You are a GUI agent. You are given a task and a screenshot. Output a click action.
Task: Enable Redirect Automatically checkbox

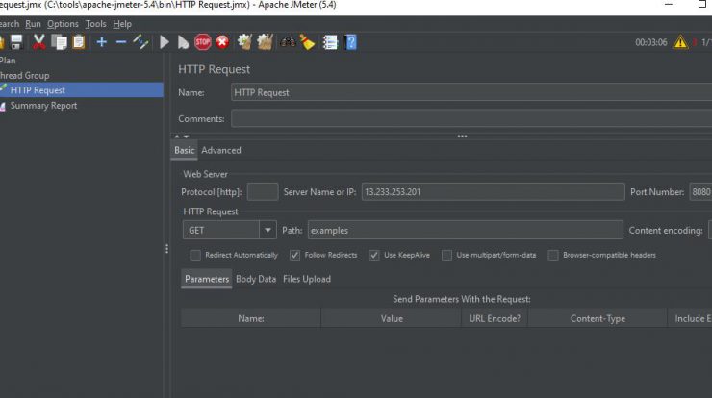pos(195,255)
